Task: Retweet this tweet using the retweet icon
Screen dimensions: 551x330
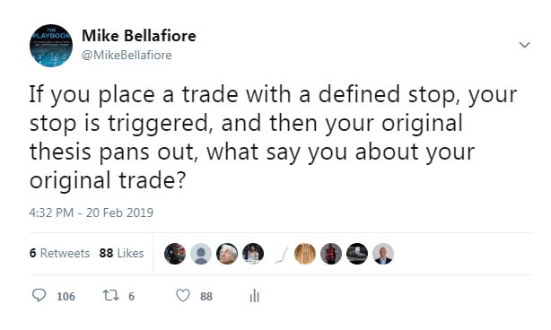Action: click(x=110, y=296)
